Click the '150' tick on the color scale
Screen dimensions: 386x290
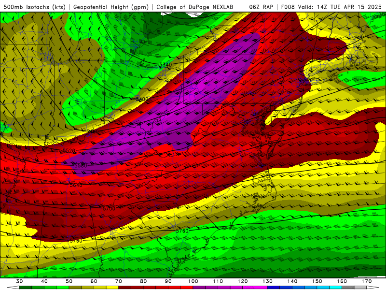(317, 281)
